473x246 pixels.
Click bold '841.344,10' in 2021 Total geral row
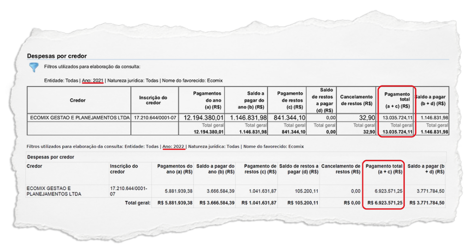(294, 132)
